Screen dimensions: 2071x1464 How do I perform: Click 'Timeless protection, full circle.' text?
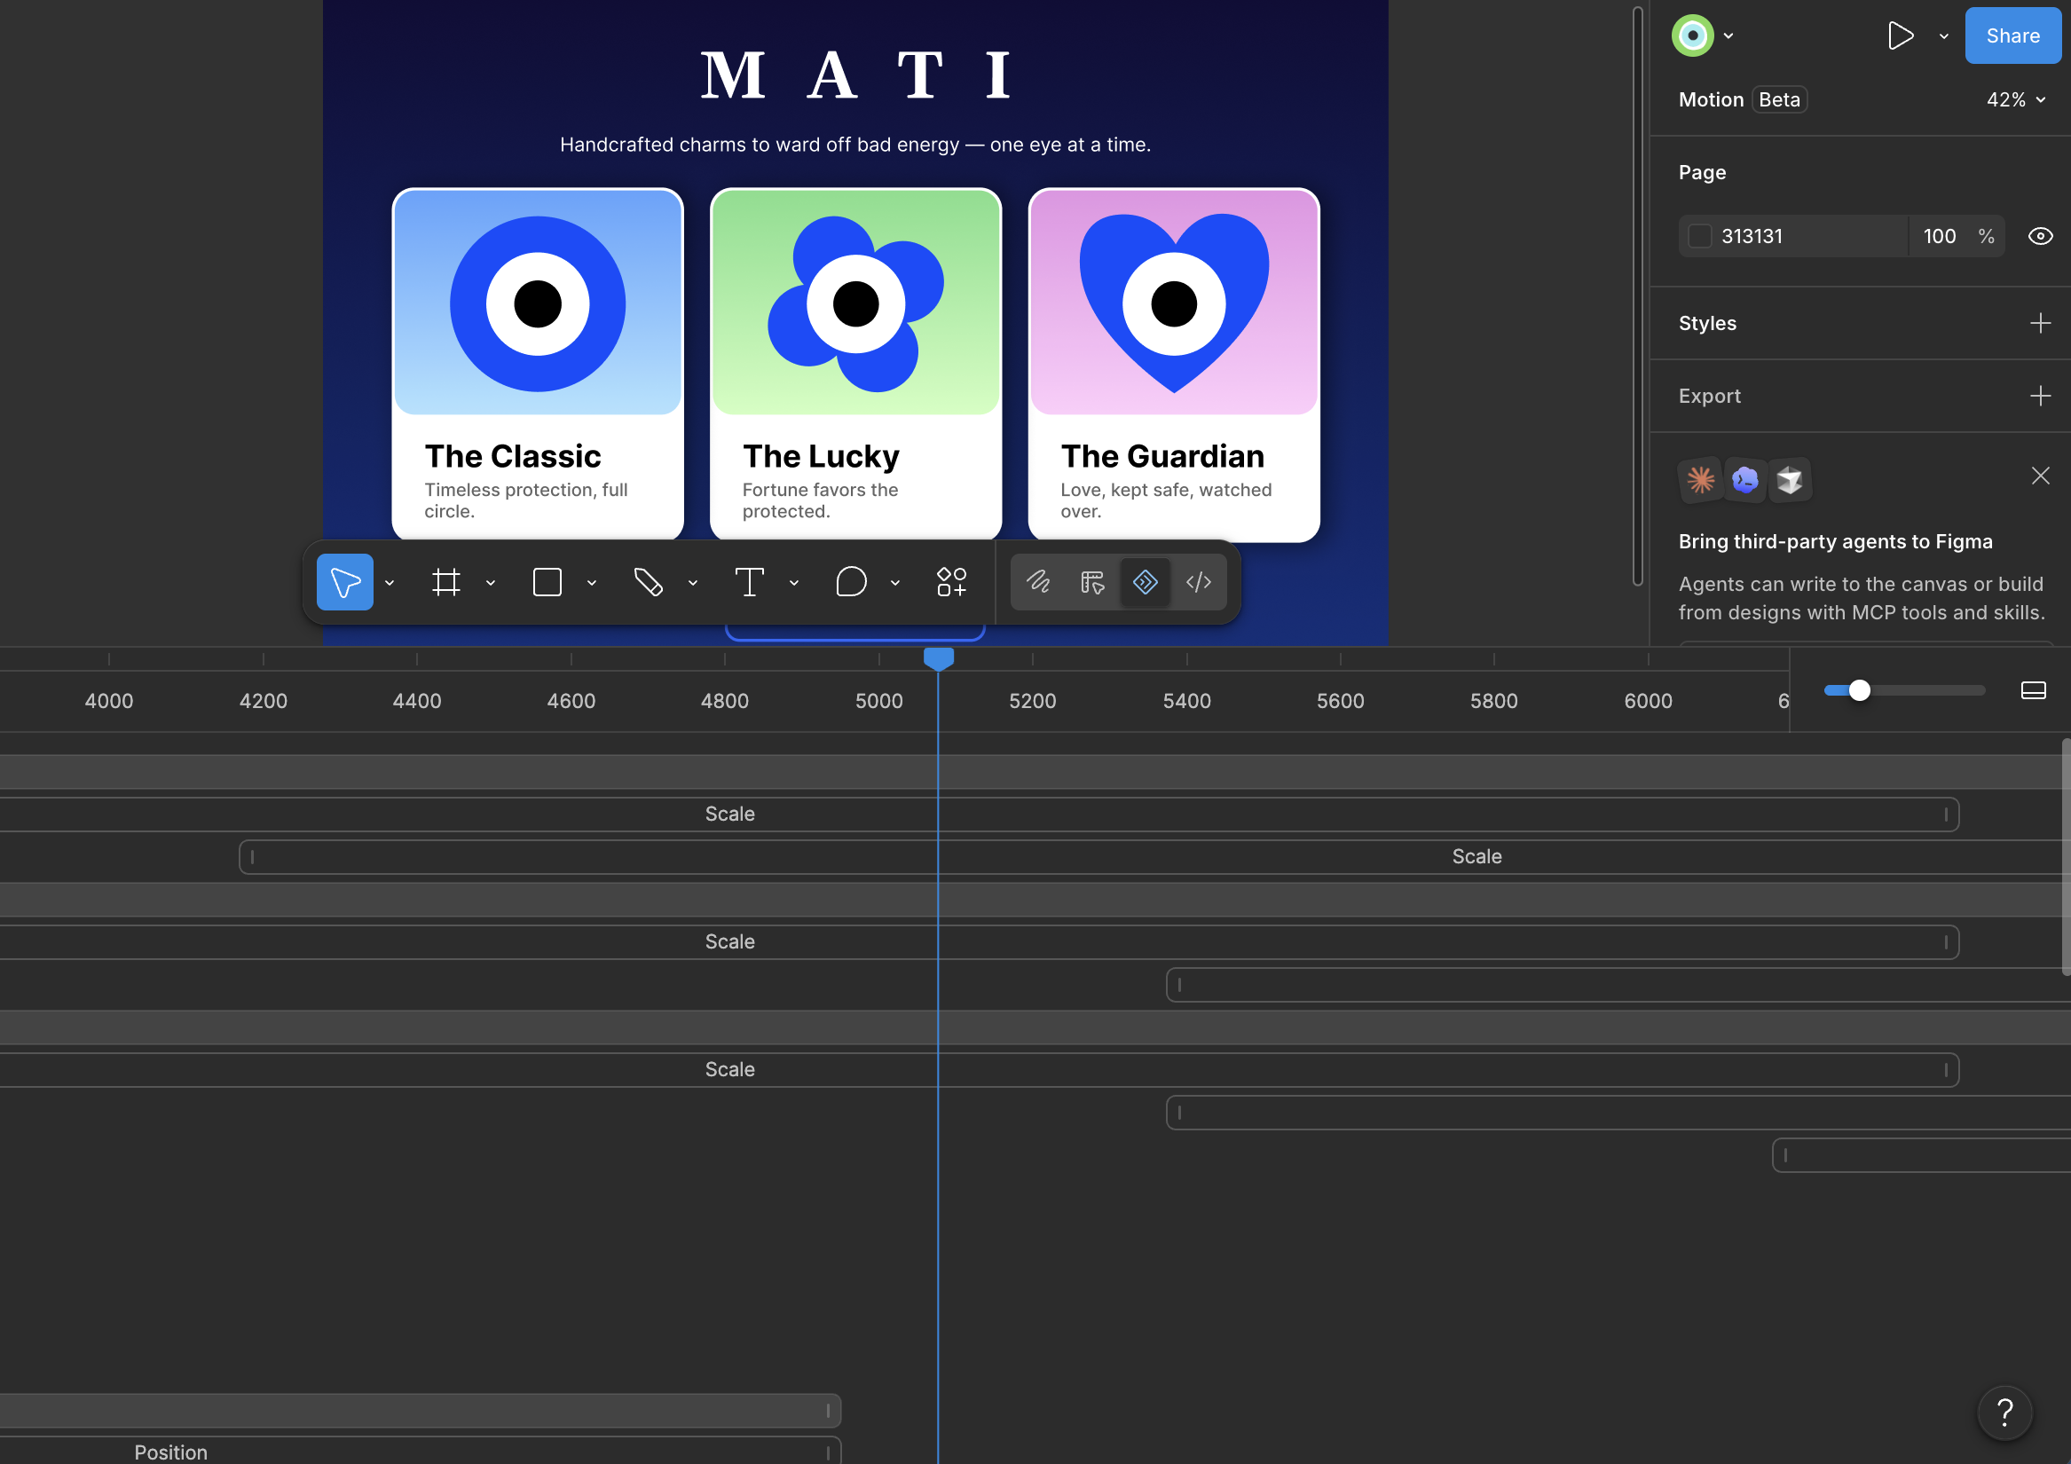tap(526, 500)
